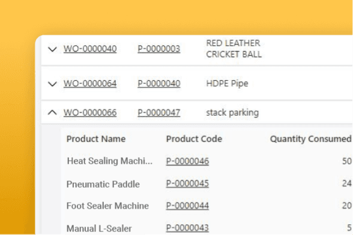The height and width of the screenshot is (235, 353).
Task: Open work order WO-0000066 link
Action: [x=90, y=113]
